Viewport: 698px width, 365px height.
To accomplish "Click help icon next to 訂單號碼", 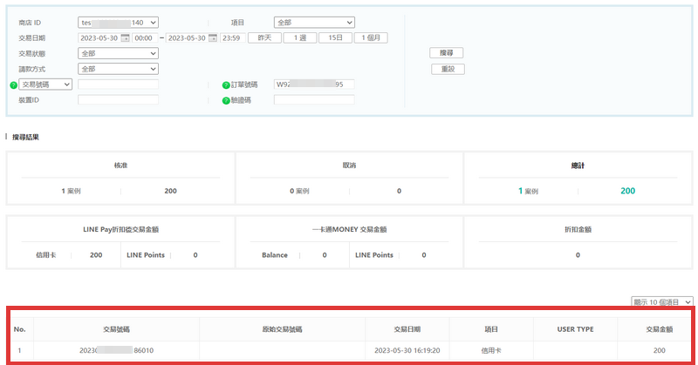I will coord(225,84).
